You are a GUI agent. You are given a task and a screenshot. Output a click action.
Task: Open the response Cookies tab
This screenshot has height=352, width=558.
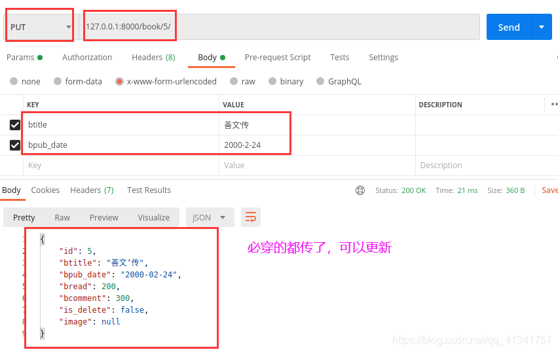[45, 190]
